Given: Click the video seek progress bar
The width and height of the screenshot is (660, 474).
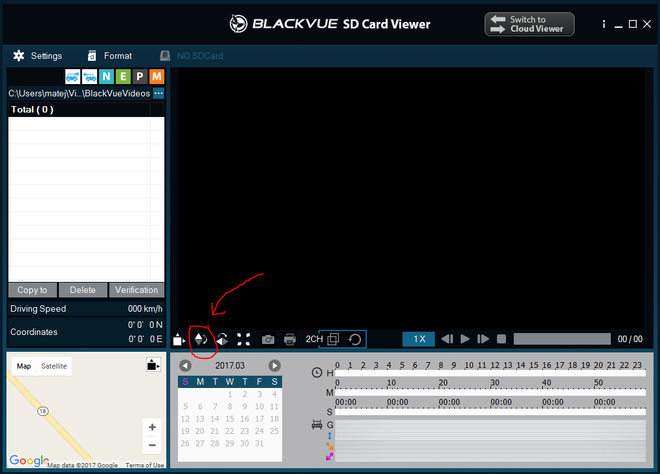Looking at the screenshot, I should click(x=562, y=339).
